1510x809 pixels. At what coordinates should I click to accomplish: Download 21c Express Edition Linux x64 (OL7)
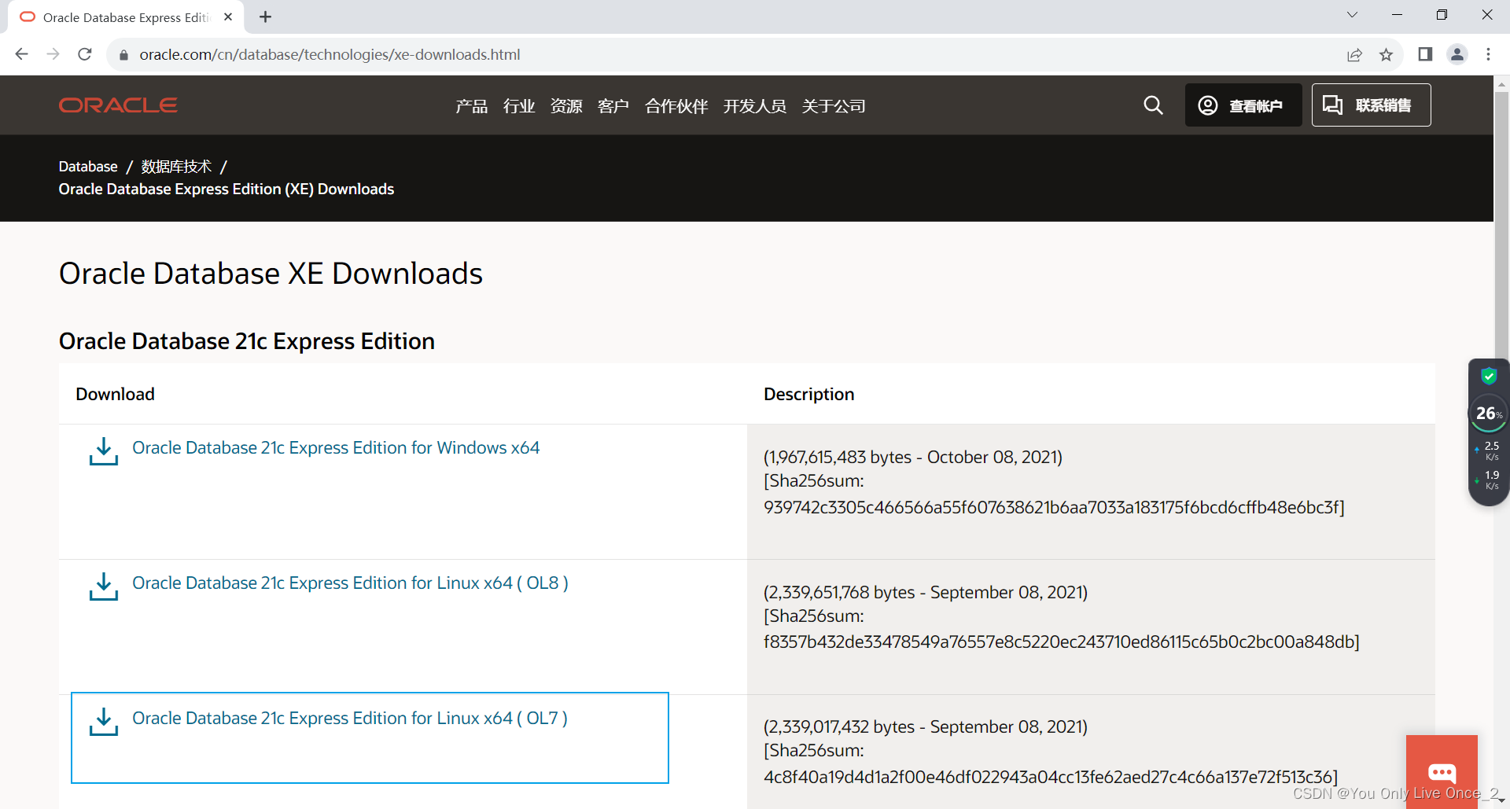(x=350, y=718)
